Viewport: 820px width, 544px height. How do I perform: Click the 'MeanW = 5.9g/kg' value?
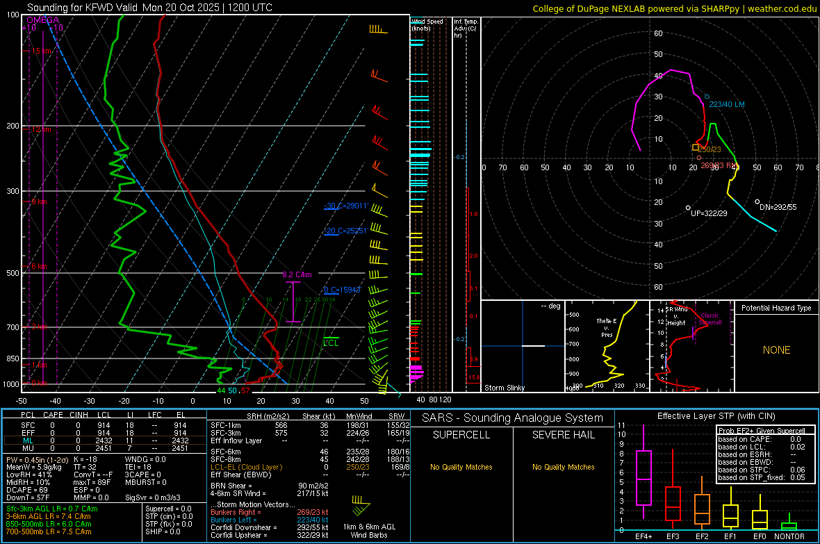pyautogui.click(x=34, y=467)
